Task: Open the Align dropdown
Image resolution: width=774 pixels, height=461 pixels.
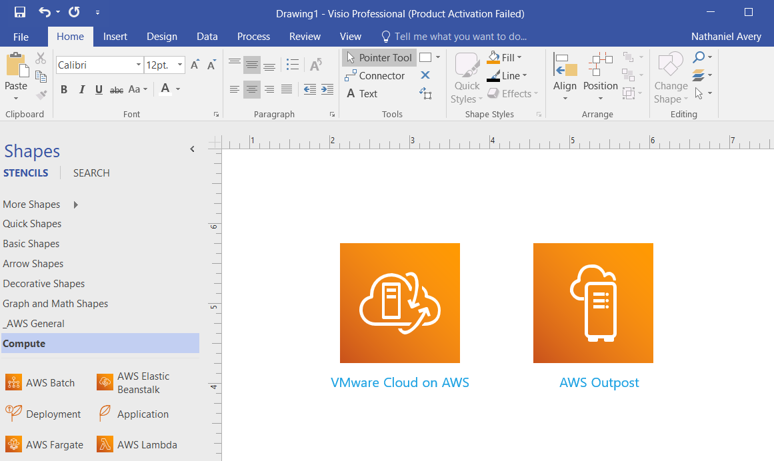Action: 565,77
